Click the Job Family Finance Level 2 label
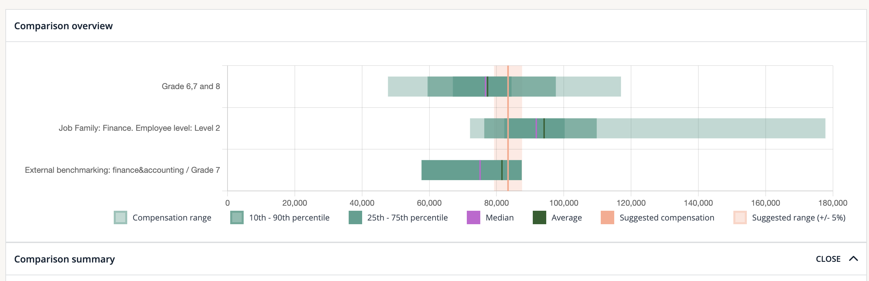 tap(139, 128)
